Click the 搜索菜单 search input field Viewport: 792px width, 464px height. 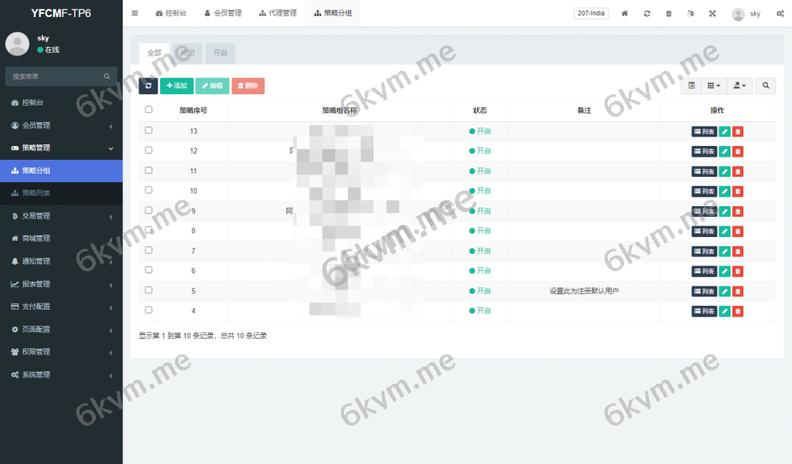54,76
